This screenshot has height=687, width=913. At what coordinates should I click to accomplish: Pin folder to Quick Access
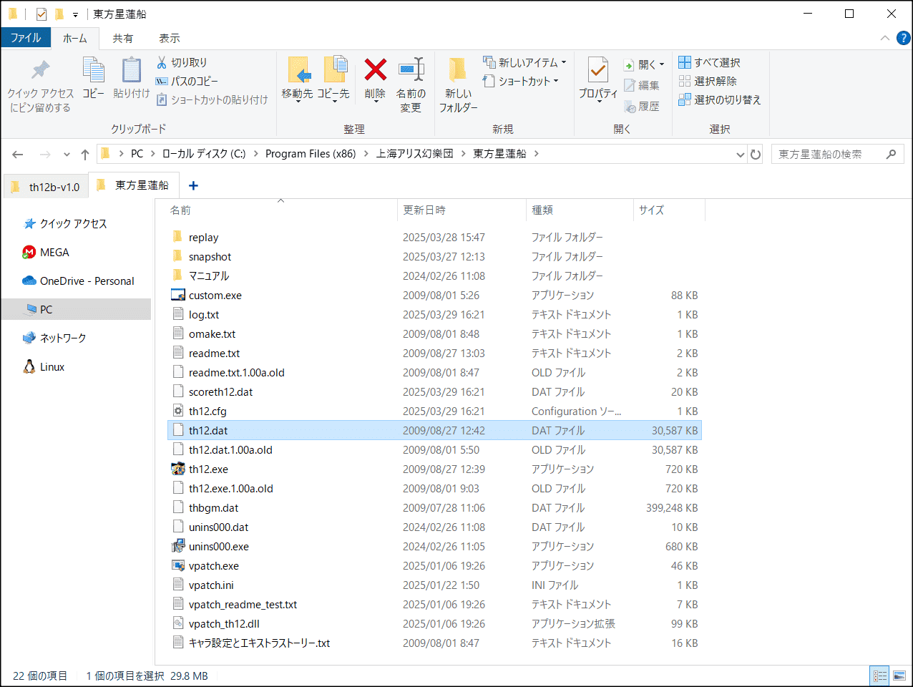40,86
